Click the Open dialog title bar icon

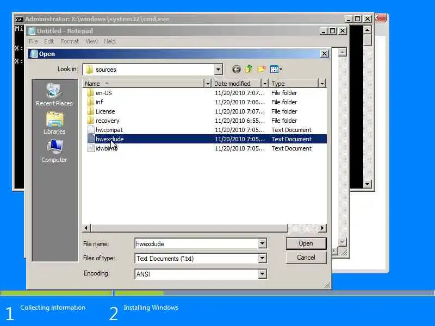click(x=34, y=54)
